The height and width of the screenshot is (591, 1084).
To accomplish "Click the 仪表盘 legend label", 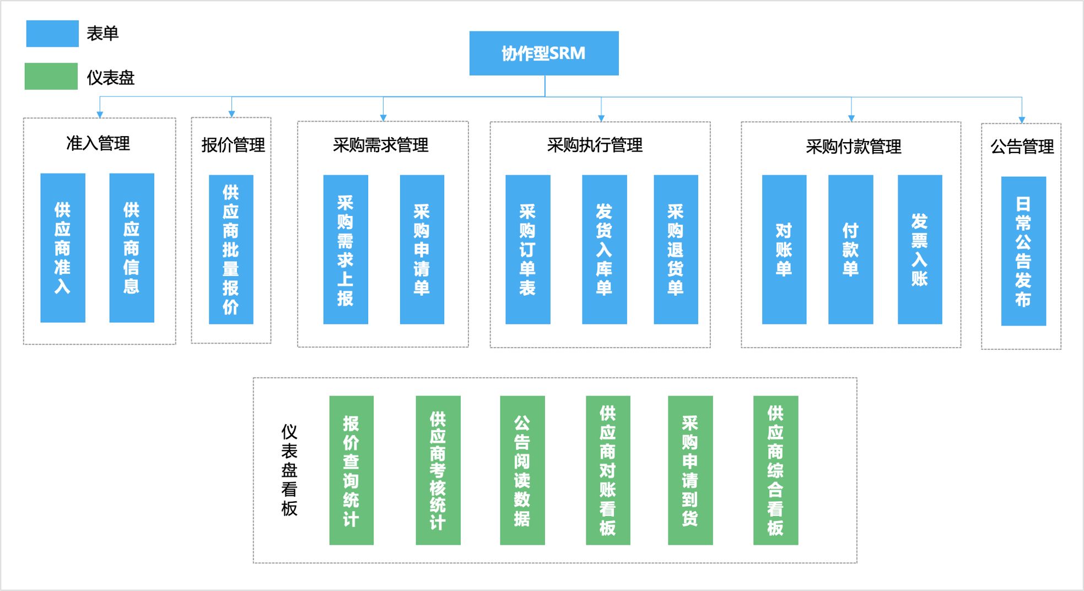I will (x=110, y=77).
